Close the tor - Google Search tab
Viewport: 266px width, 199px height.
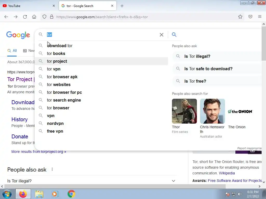point(112,6)
